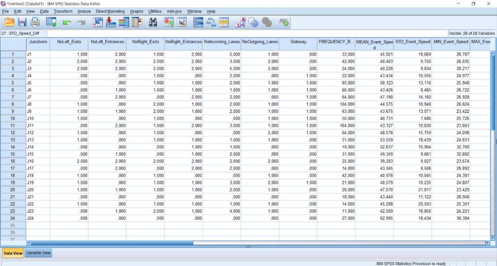Image resolution: width=497 pixels, height=266 pixels.
Task: Click the cell editor input field
Action: (247, 33)
